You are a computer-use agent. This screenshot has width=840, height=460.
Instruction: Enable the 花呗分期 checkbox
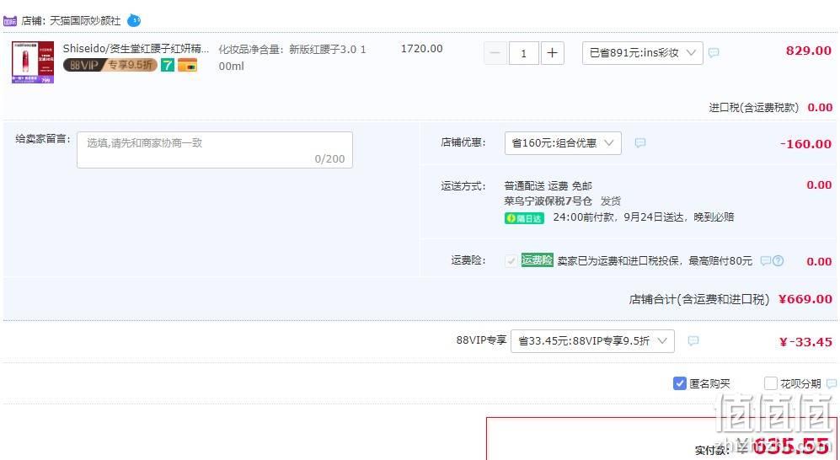770,383
